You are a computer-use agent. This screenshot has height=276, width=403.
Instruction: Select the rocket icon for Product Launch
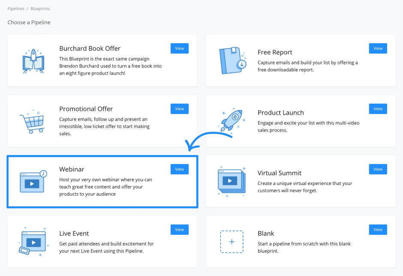click(x=232, y=121)
